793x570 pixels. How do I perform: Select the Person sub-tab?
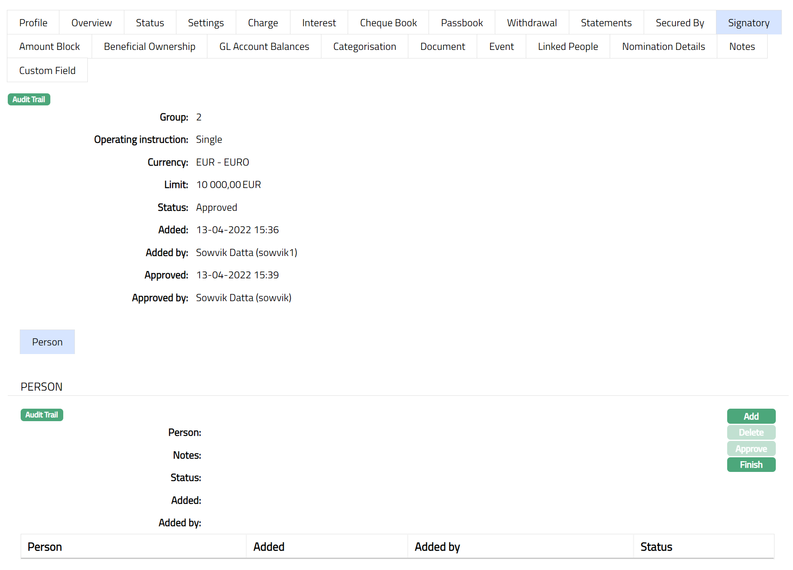click(47, 342)
